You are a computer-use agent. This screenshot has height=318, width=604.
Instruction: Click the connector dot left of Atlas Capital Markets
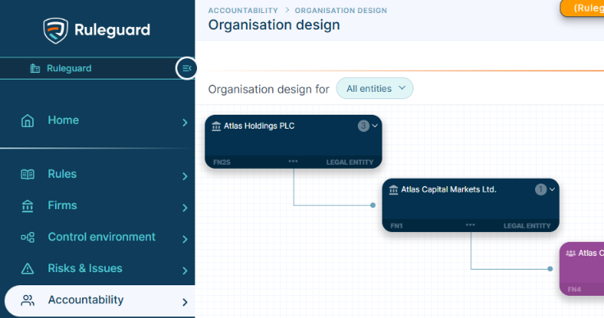click(373, 206)
